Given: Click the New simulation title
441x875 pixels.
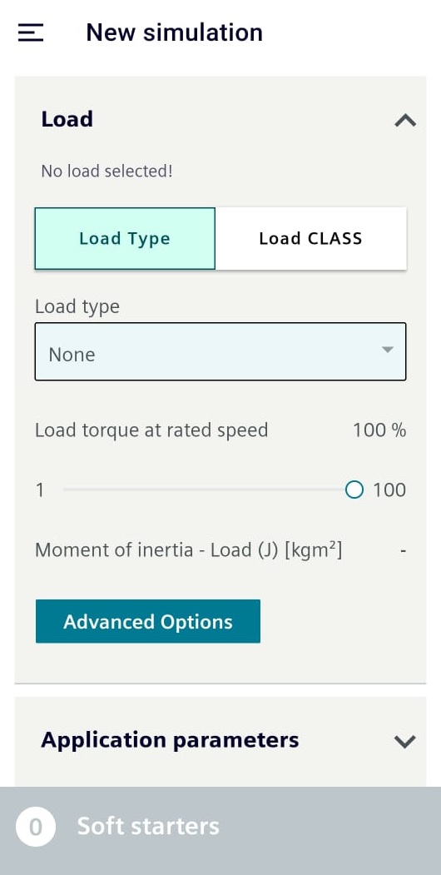Looking at the screenshot, I should [175, 32].
